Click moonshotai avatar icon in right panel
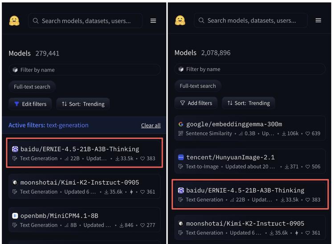334x244 pixels. [x=181, y=224]
